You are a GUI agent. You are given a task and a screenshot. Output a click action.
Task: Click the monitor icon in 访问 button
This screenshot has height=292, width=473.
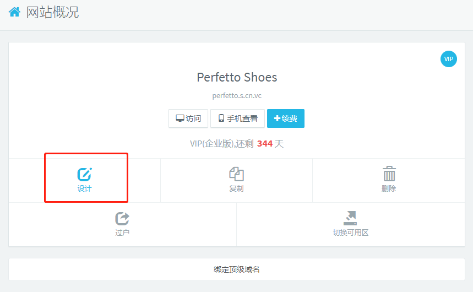coord(180,118)
